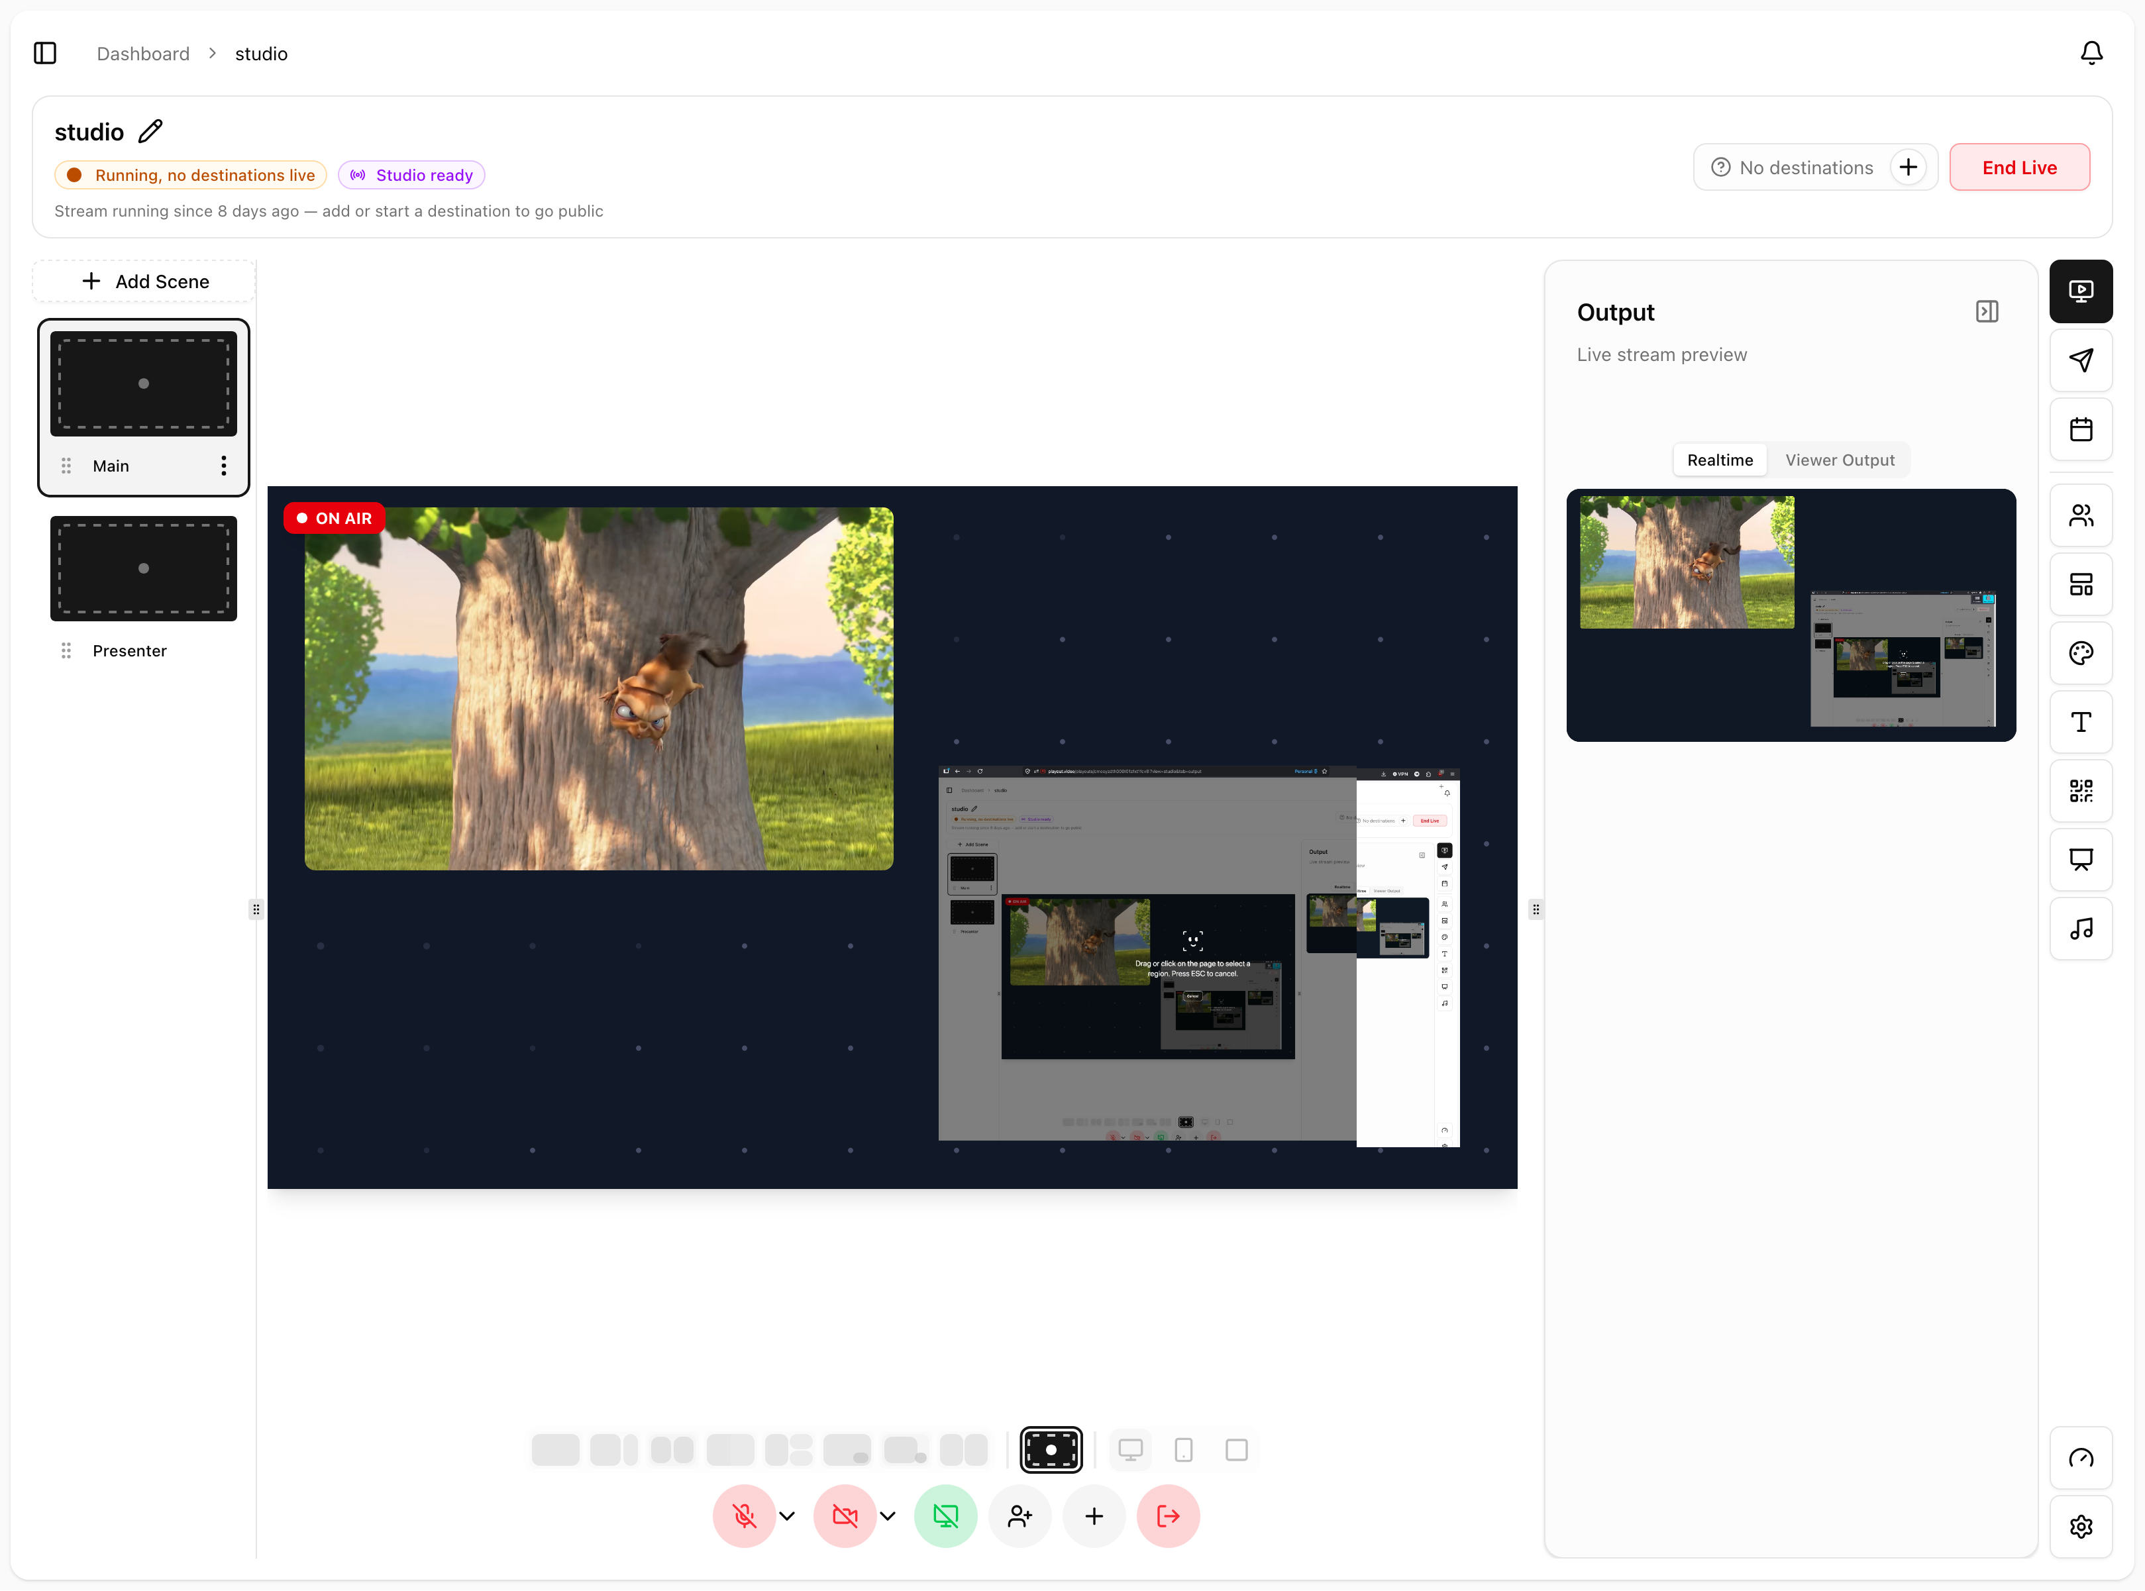Open the music note audio sidebar icon
The width and height of the screenshot is (2145, 1591).
coord(2081,929)
